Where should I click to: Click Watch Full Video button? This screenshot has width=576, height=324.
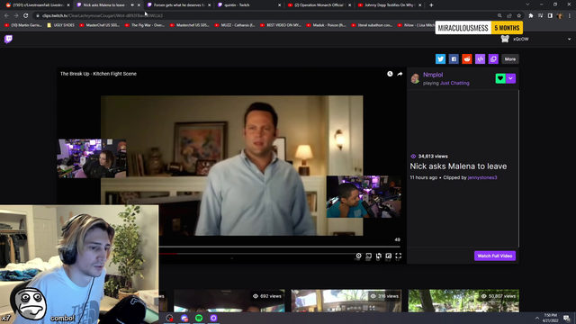click(494, 256)
